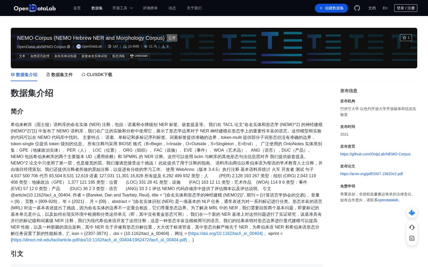
Task: Open 数据集 navigation item
Action: 97,8
